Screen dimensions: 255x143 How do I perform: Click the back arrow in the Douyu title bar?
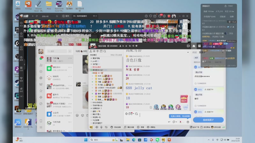(33, 16)
